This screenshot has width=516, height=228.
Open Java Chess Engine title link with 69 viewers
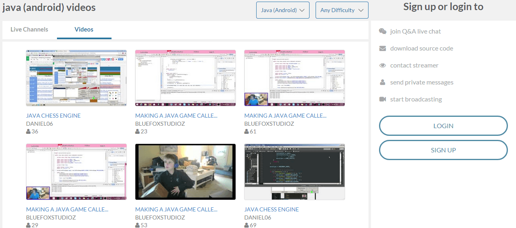tap(272, 209)
